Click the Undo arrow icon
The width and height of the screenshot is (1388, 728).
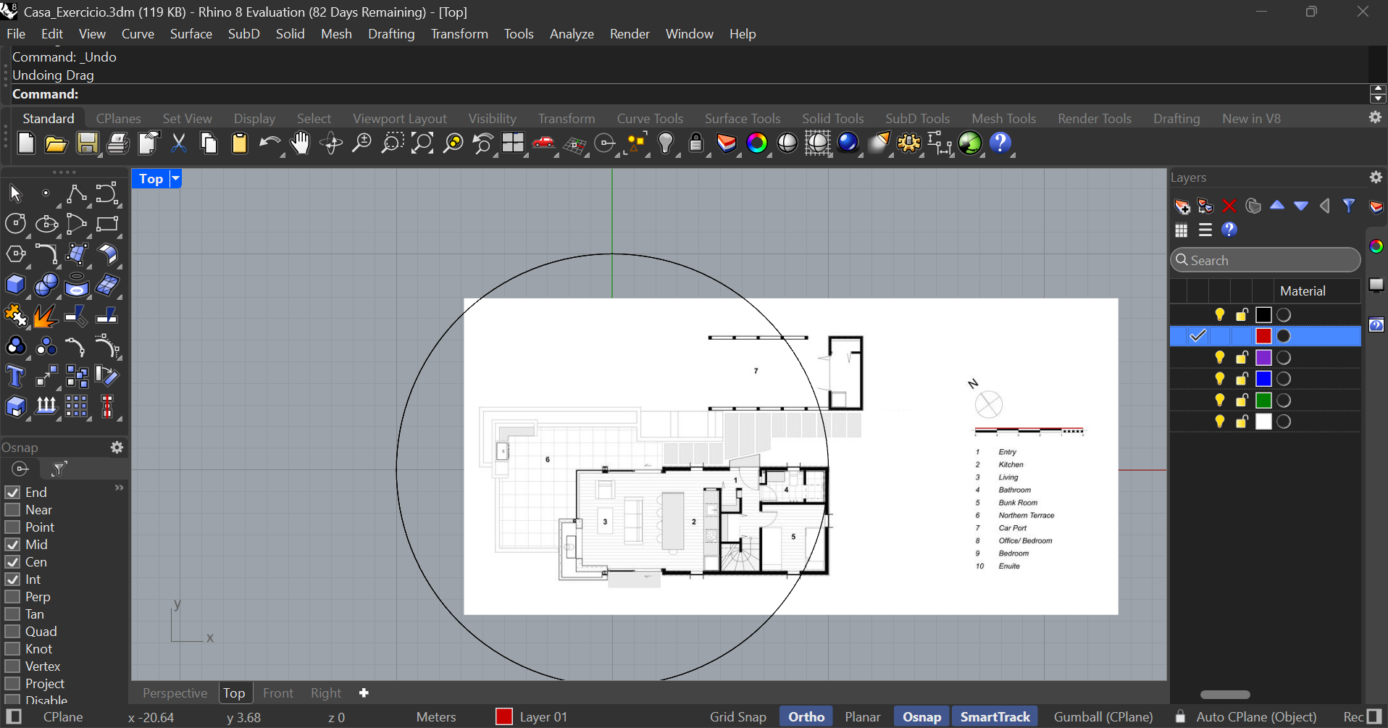(269, 143)
